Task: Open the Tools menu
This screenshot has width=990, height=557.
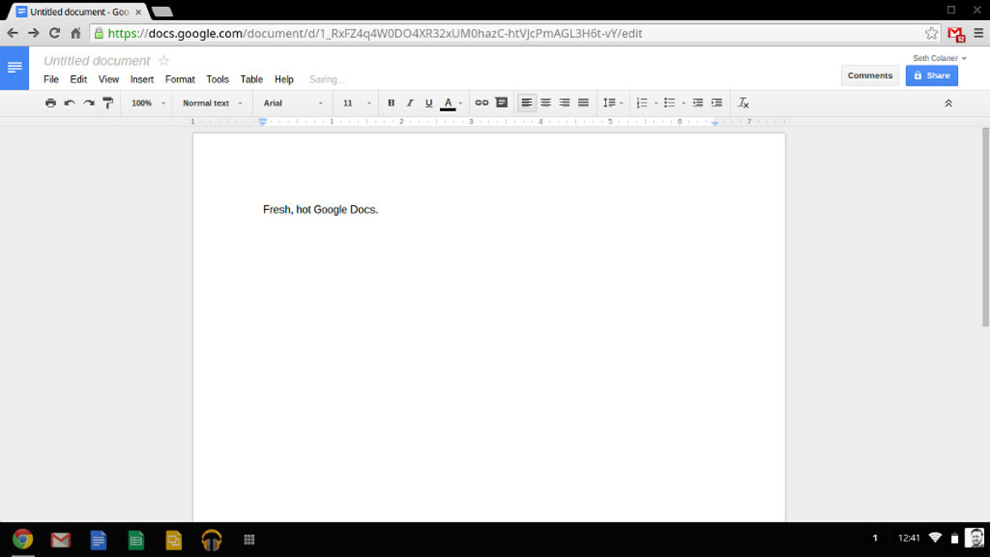Action: (x=217, y=80)
